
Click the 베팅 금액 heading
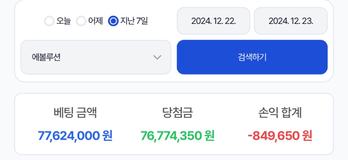point(75,113)
